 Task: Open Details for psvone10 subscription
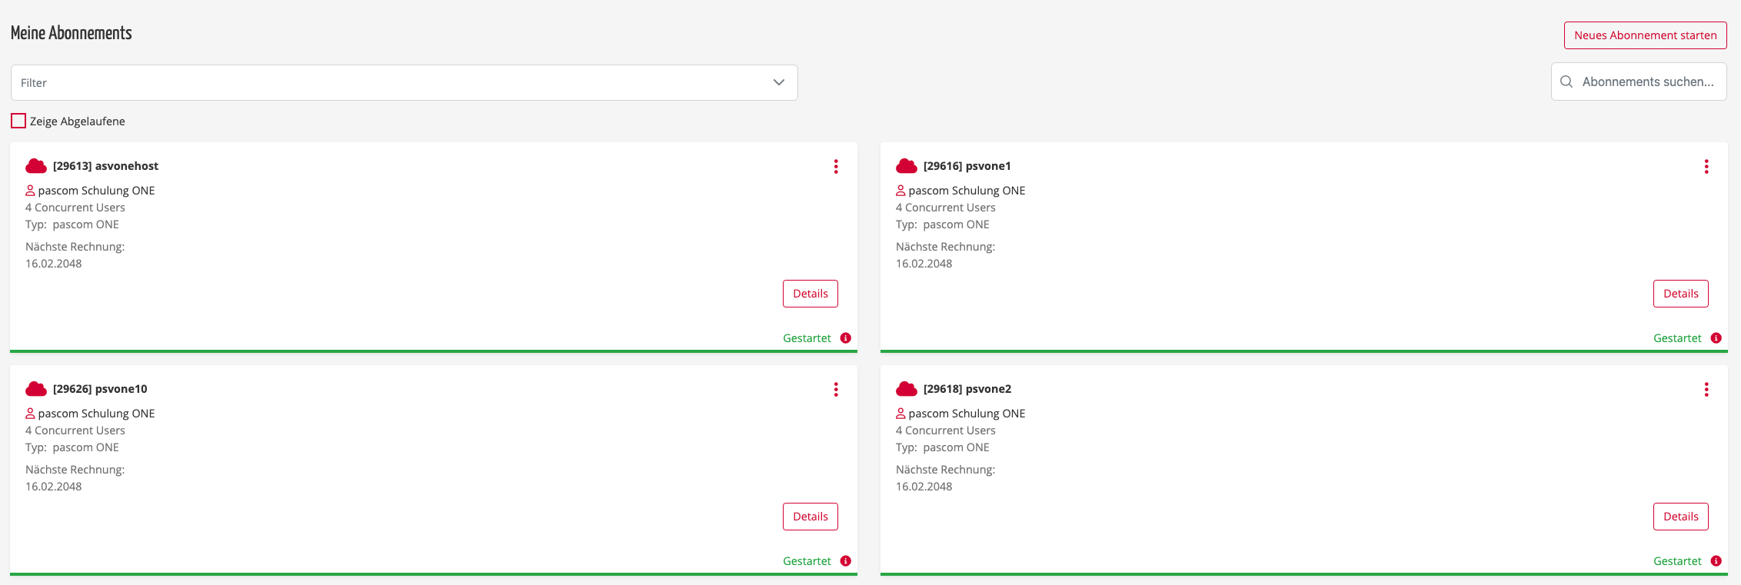[811, 517]
